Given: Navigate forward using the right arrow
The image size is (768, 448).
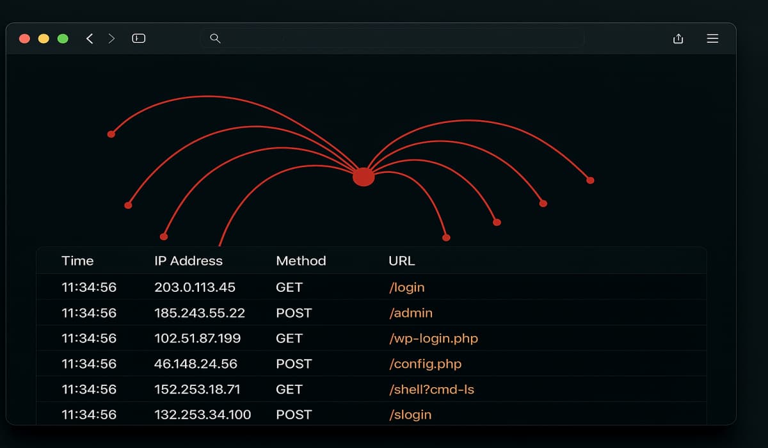Looking at the screenshot, I should [x=111, y=38].
